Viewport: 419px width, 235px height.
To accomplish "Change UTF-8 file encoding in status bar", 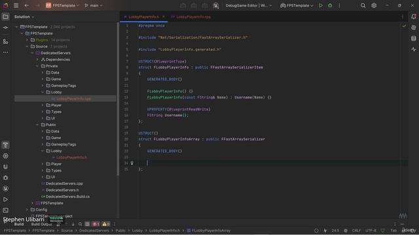I will (371, 230).
